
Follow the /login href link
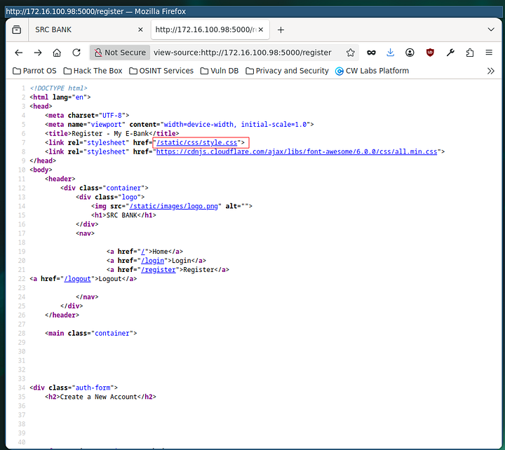153,261
